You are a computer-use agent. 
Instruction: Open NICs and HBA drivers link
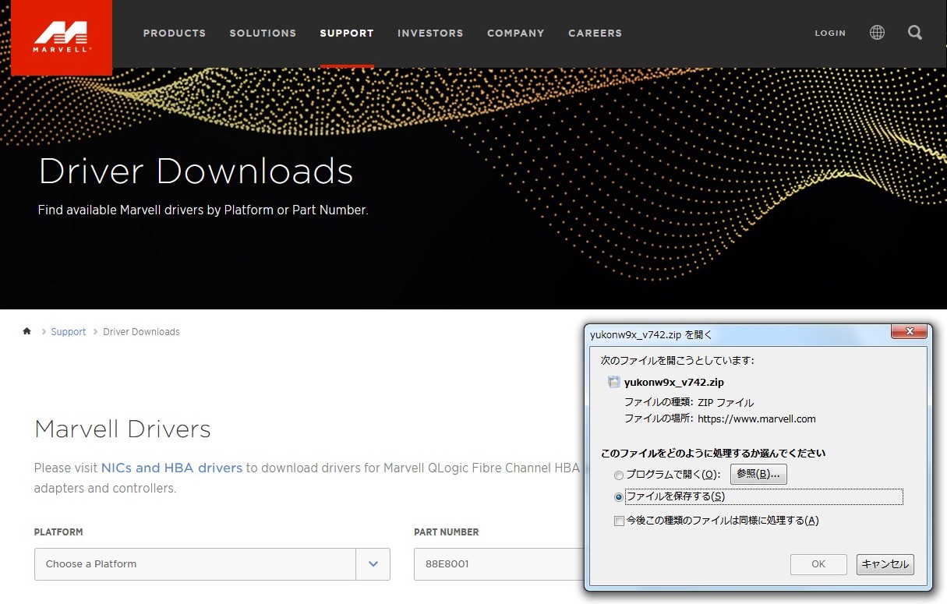click(x=171, y=468)
